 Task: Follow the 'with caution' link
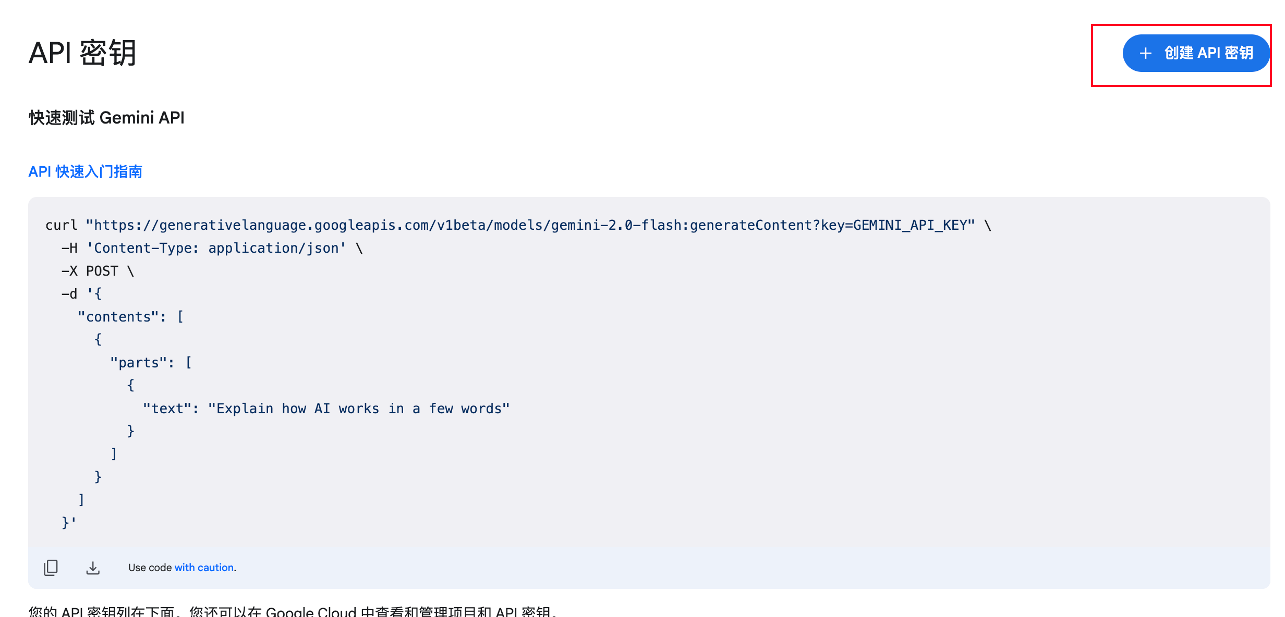204,567
